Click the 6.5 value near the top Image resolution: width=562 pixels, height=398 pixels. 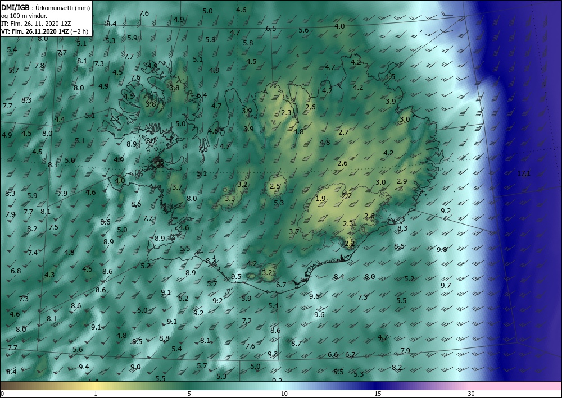pyautogui.click(x=271, y=28)
